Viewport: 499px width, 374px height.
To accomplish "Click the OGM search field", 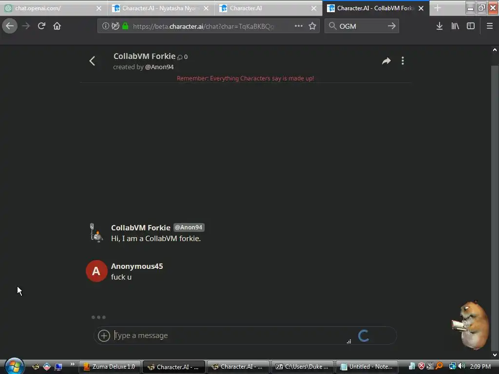I will pos(361,26).
